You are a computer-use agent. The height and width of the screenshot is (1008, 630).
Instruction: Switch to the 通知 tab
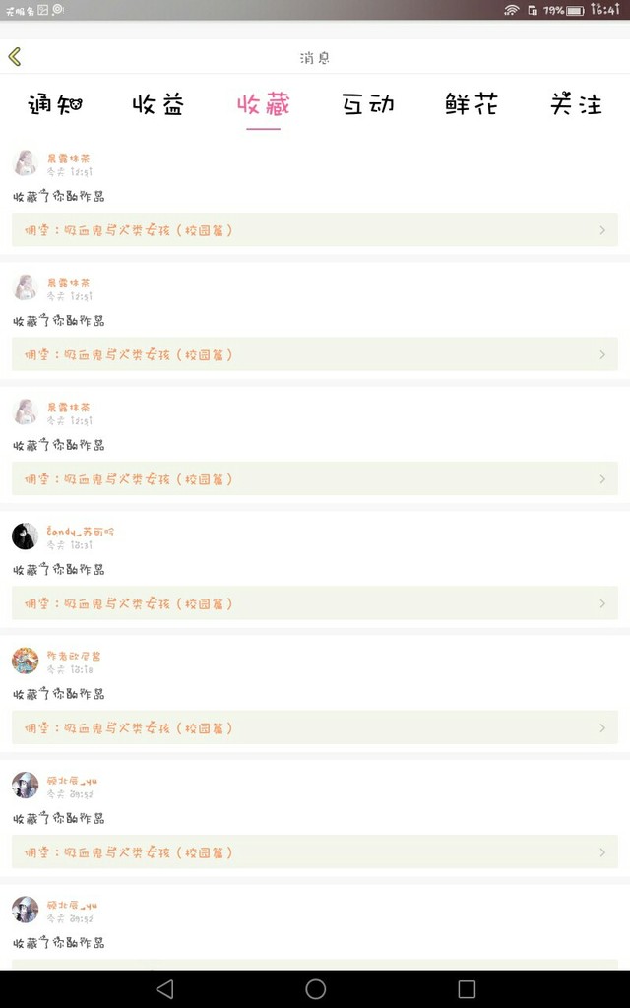[x=55, y=104]
